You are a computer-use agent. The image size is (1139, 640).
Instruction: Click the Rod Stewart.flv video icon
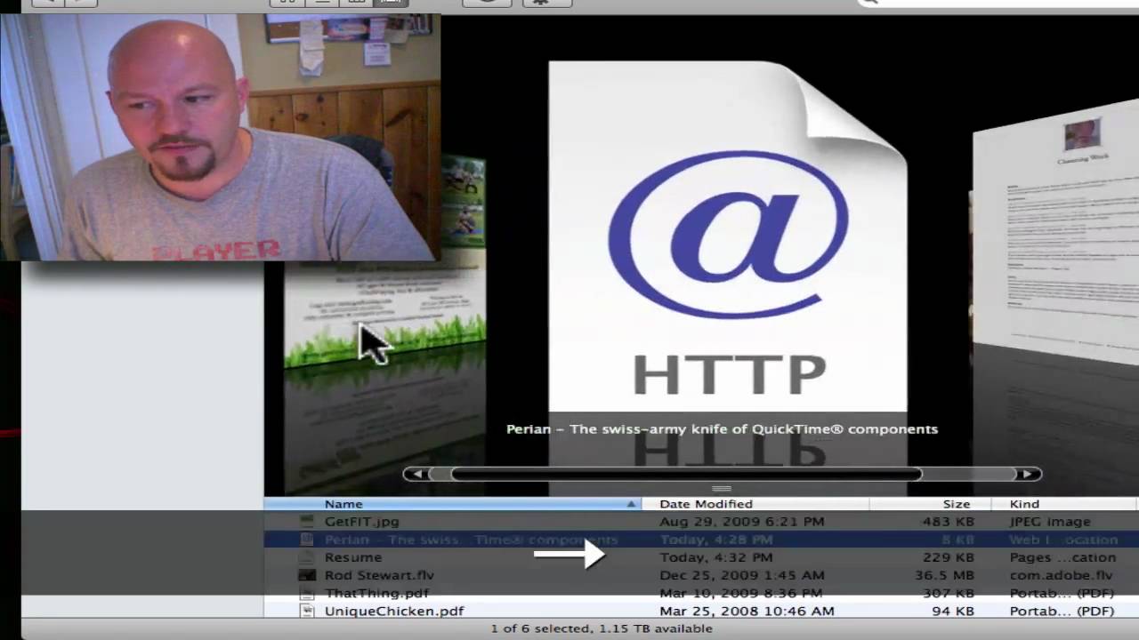307,575
